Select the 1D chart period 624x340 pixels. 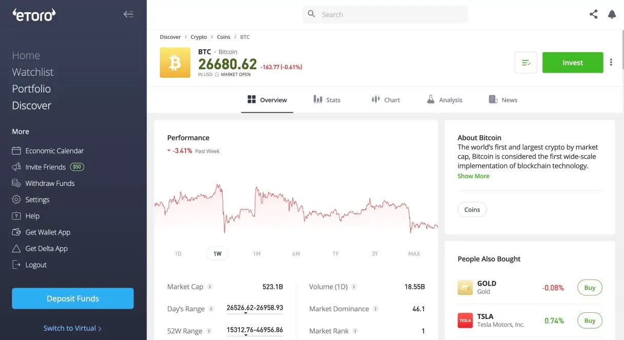[178, 253]
